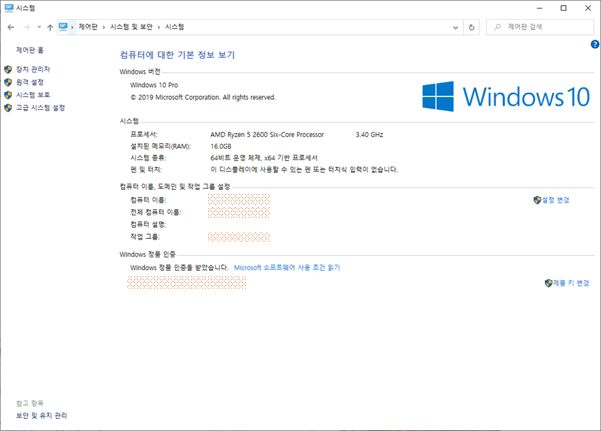Close the 시스템 window
Screen dimensions: 601x431
[x=588, y=8]
